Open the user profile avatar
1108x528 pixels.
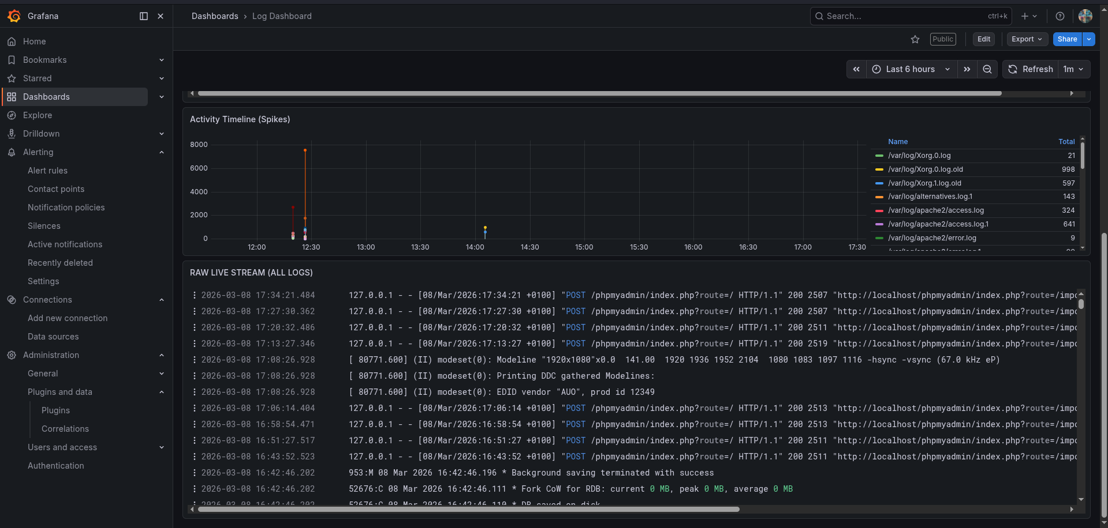pyautogui.click(x=1085, y=16)
